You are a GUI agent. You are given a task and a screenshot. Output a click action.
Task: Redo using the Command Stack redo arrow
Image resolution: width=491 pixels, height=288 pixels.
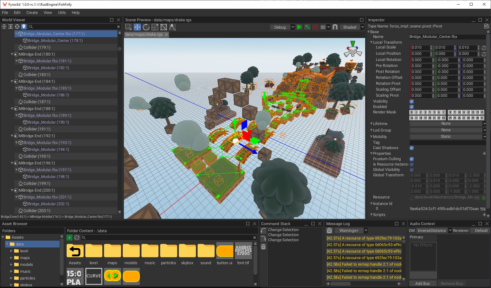[x=263, y=238]
